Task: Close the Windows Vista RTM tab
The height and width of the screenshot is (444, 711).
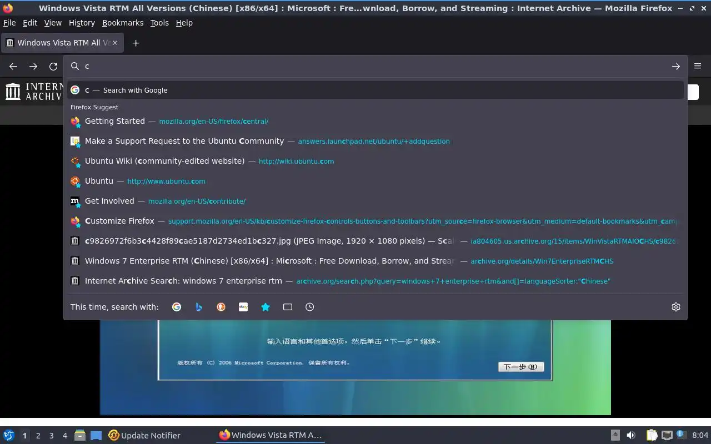Action: [115, 43]
